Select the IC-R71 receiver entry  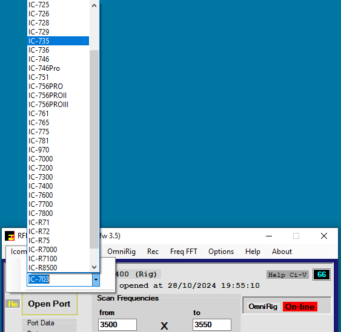click(58, 223)
